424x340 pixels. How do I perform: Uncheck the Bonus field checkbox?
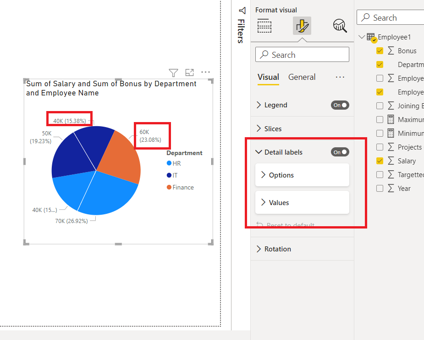click(380, 50)
